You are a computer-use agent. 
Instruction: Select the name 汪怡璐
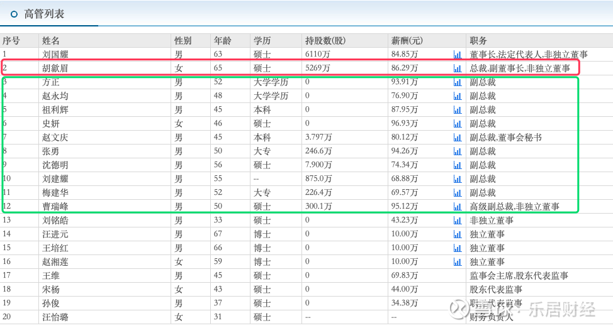[55, 317]
